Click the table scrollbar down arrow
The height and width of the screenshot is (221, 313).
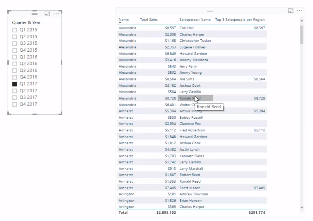[302, 207]
